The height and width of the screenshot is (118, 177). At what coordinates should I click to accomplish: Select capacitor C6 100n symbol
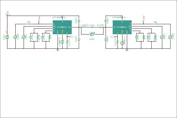tap(148, 37)
